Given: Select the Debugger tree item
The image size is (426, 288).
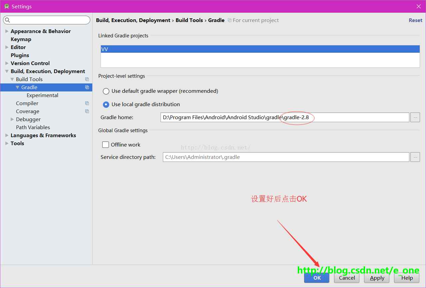Looking at the screenshot, I should tap(28, 119).
